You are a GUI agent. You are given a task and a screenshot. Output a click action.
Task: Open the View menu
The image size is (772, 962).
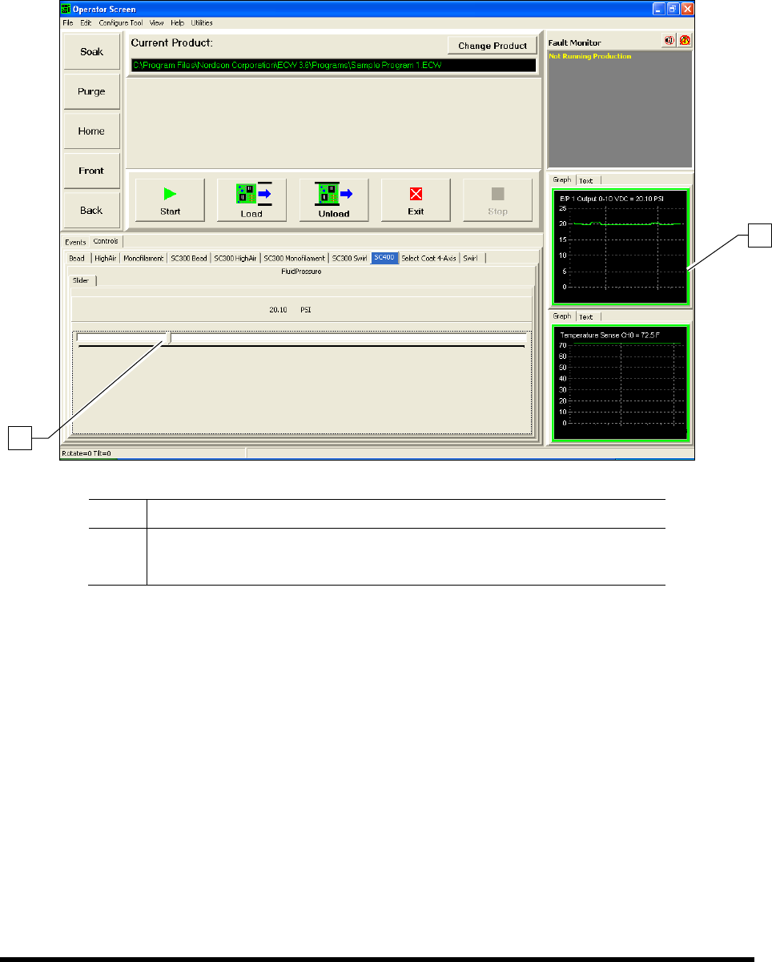coord(156,23)
